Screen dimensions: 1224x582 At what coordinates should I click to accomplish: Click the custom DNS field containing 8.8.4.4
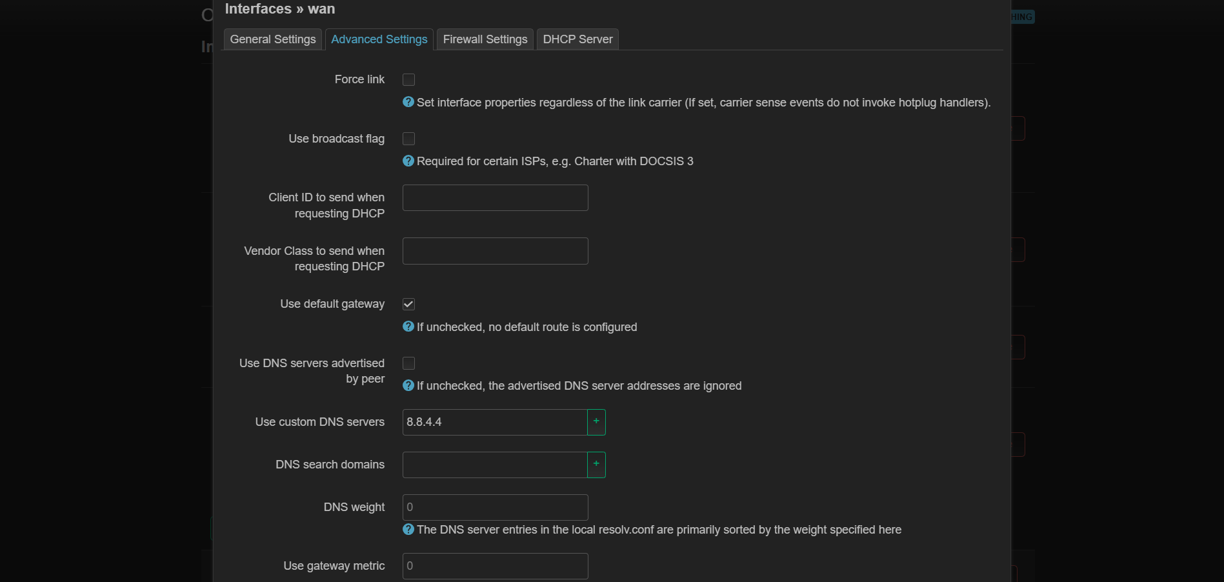coord(494,422)
